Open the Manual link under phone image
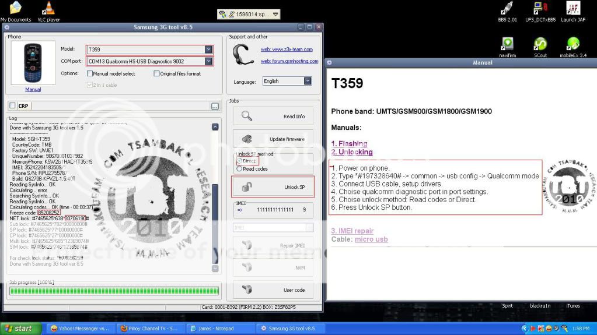The image size is (597, 335). pyautogui.click(x=33, y=89)
